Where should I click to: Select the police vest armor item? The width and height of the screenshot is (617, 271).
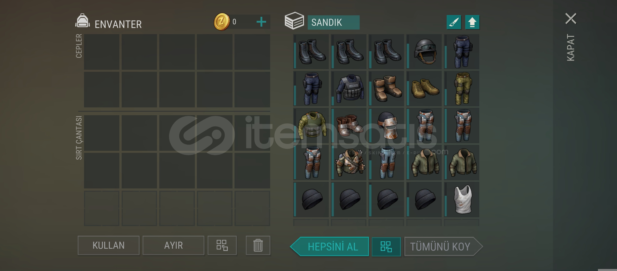coord(349,88)
